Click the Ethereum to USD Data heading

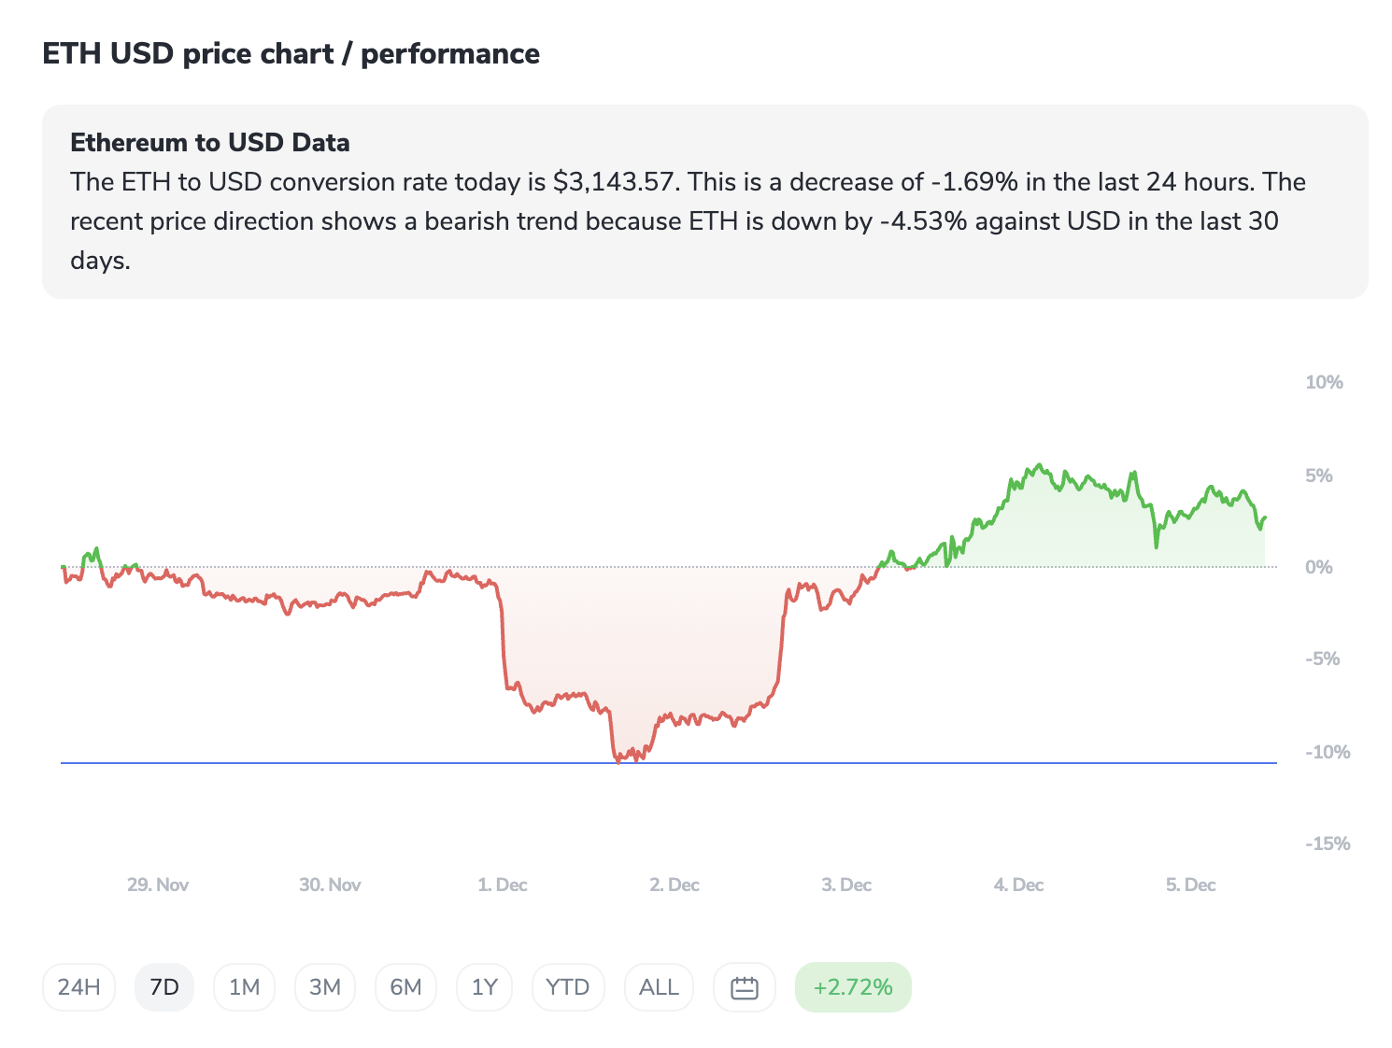tap(210, 143)
